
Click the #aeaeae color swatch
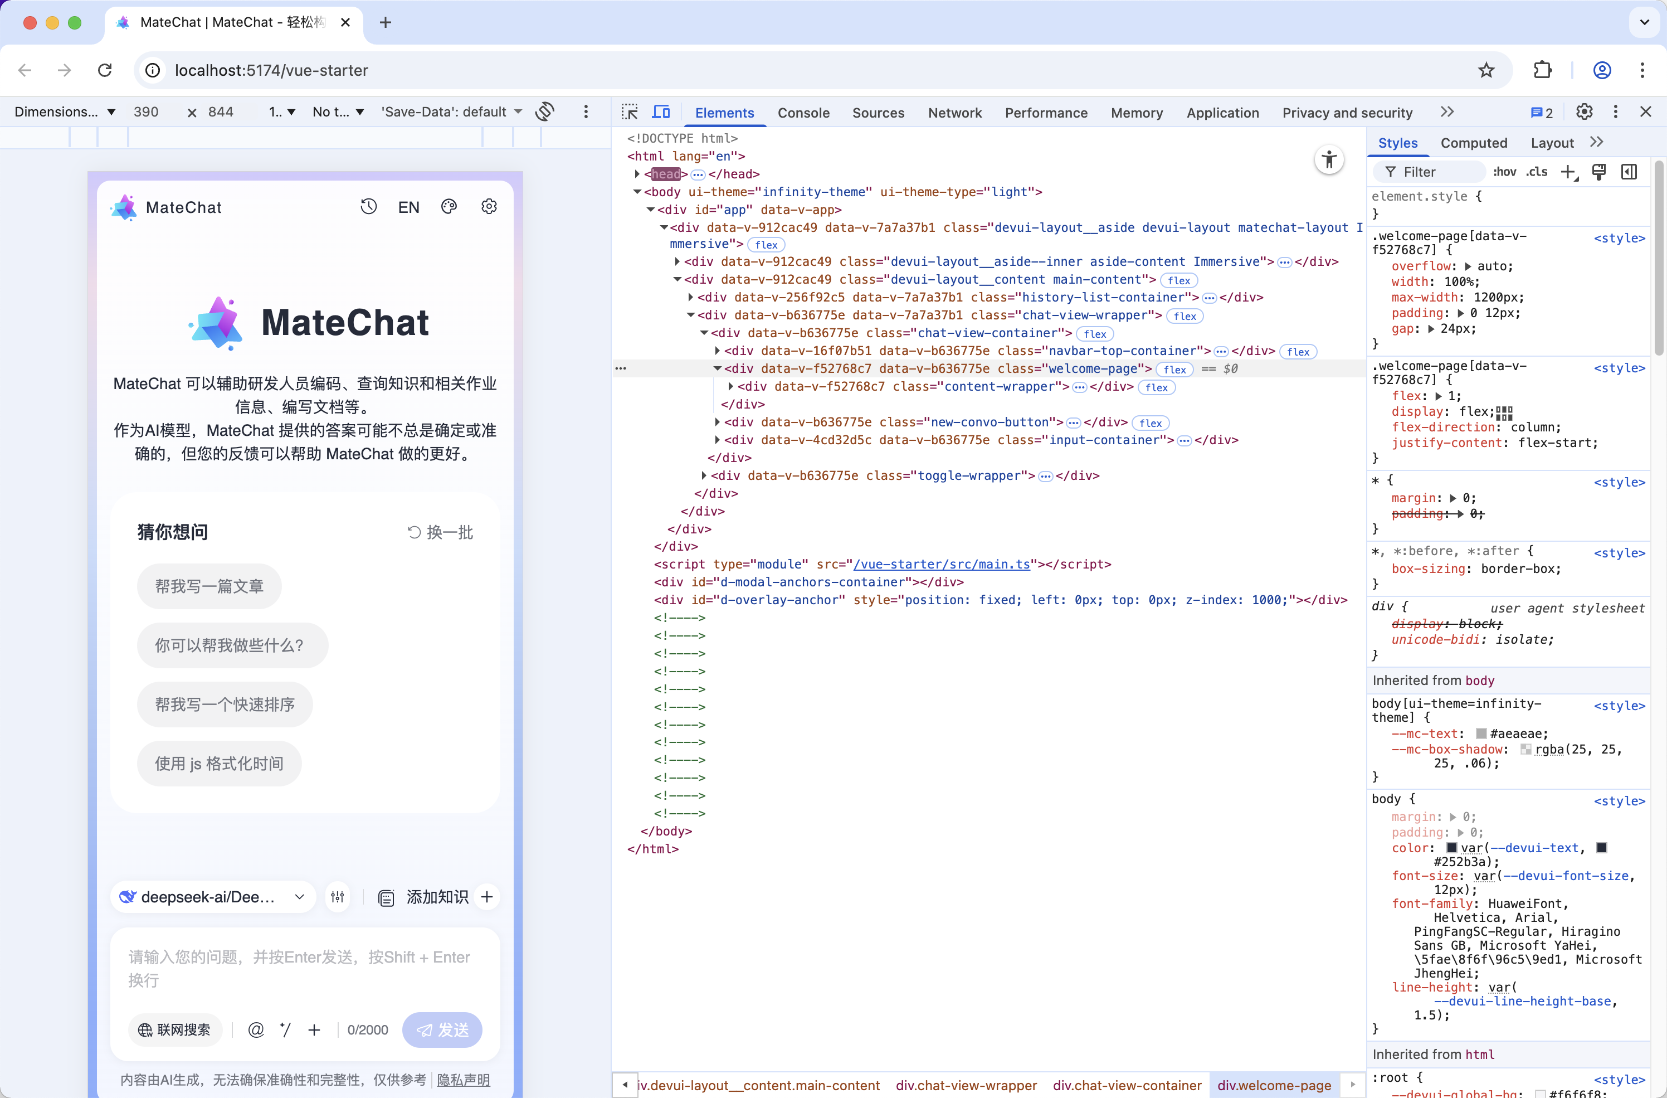1481,733
